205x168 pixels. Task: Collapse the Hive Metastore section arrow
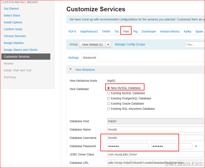point(71,69)
